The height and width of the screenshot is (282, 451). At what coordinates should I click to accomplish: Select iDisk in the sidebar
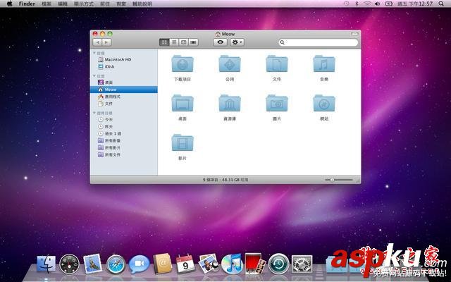(124, 66)
